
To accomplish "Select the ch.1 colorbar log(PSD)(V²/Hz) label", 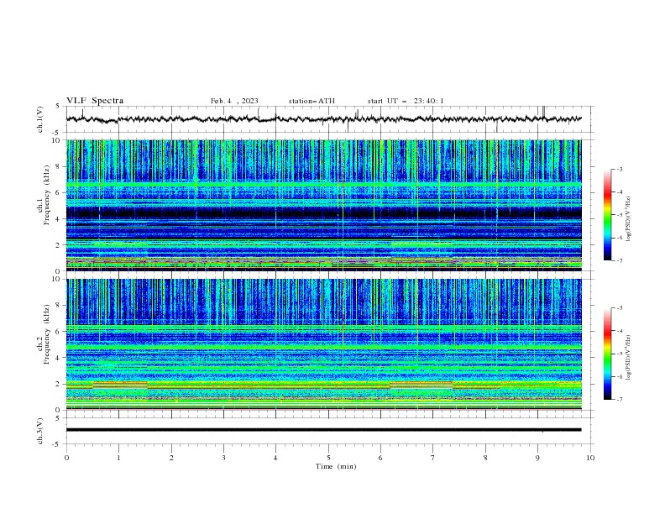I will [x=629, y=219].
